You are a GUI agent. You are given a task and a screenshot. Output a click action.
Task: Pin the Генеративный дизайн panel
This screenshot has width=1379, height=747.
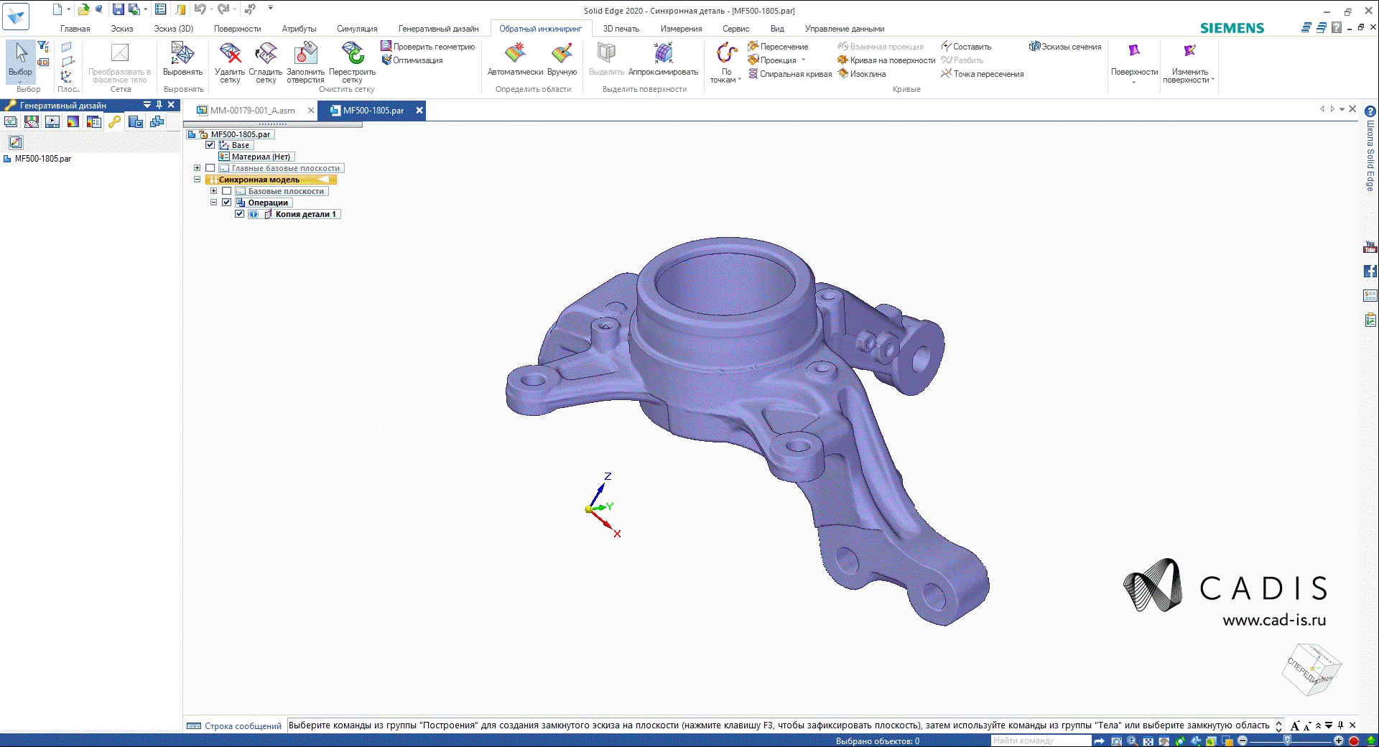(159, 105)
